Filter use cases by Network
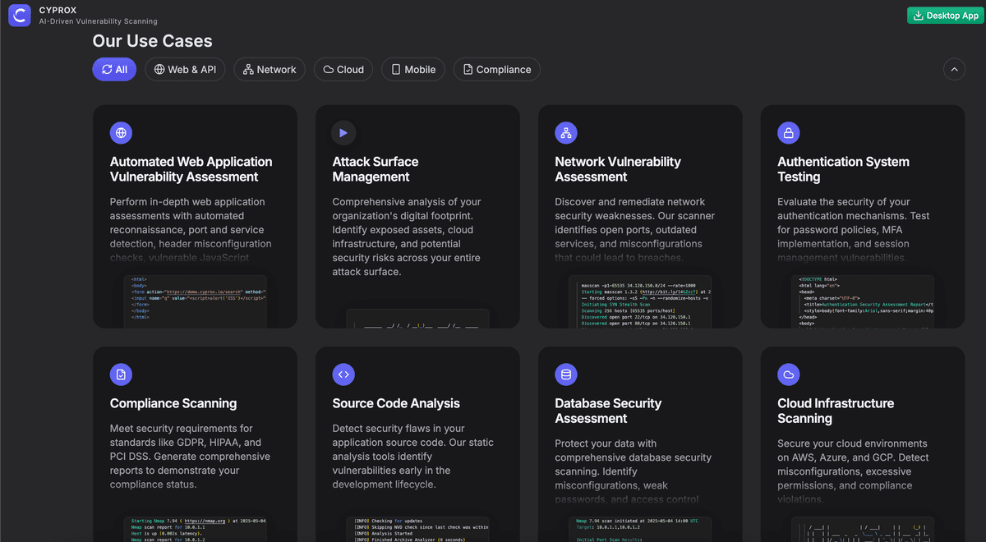Screen dimensions: 986x542 270,70
